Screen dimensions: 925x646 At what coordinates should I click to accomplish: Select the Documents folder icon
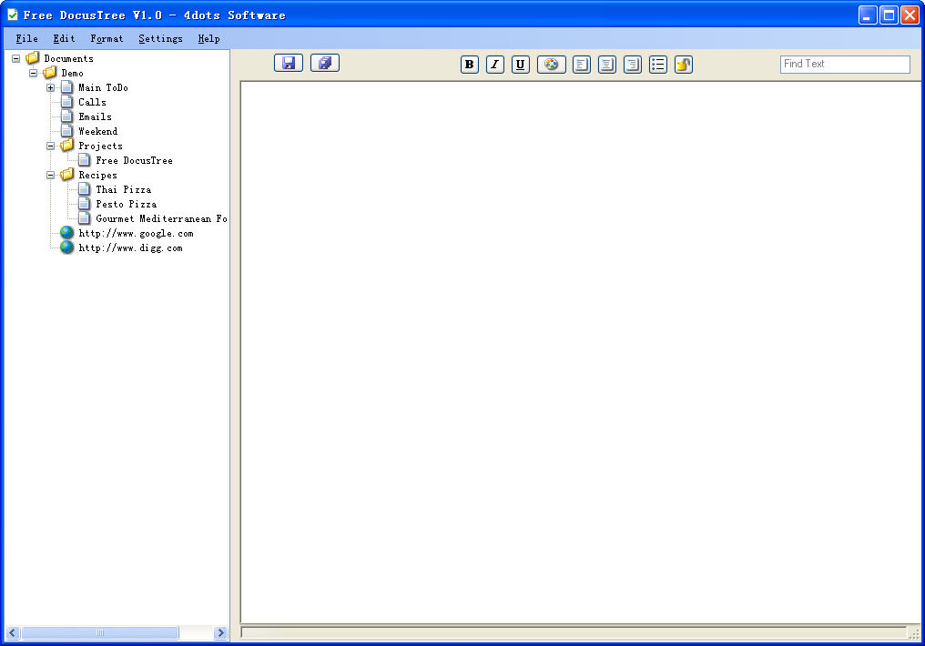point(33,57)
